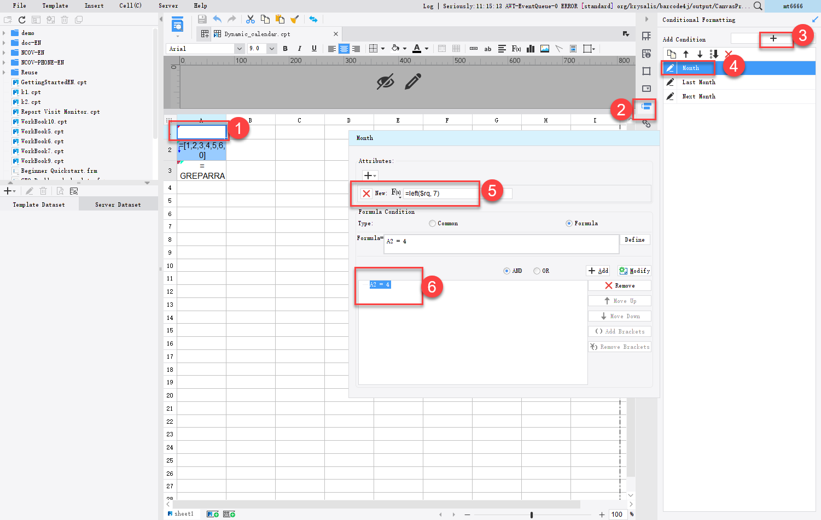821x520 pixels.
Task: Toggle the crossed-out eye visibility icon
Action: (x=386, y=82)
